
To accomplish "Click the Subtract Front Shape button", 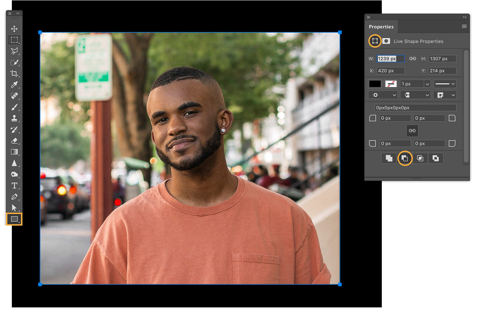I will click(405, 158).
